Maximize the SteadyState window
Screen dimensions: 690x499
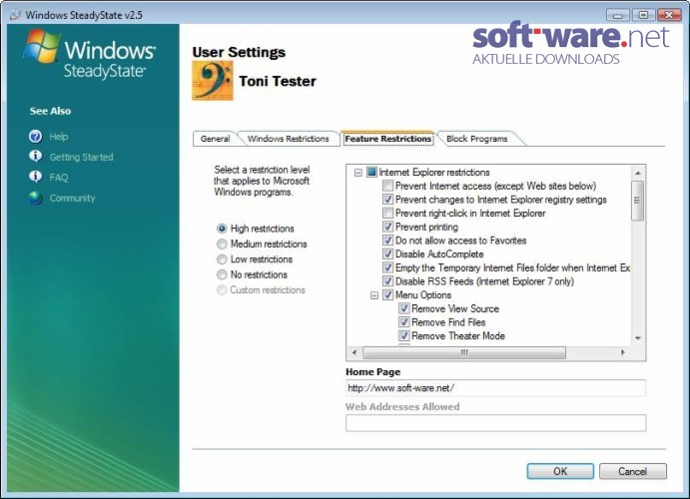click(643, 15)
